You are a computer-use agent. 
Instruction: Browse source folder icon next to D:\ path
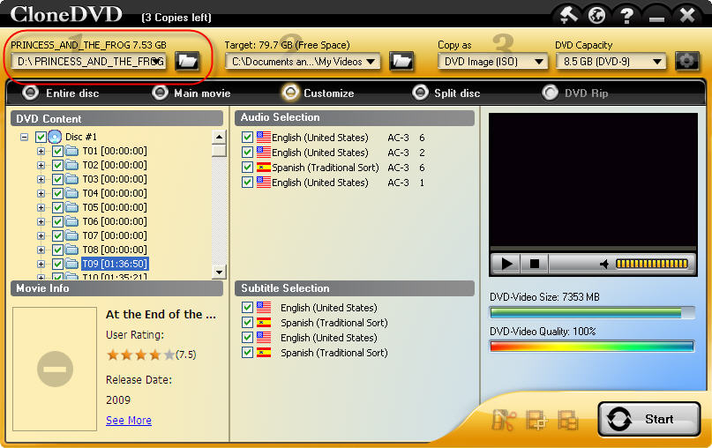[187, 61]
